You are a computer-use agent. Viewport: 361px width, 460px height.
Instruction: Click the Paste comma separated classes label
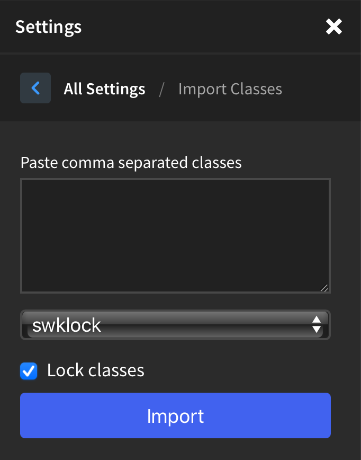pos(131,163)
